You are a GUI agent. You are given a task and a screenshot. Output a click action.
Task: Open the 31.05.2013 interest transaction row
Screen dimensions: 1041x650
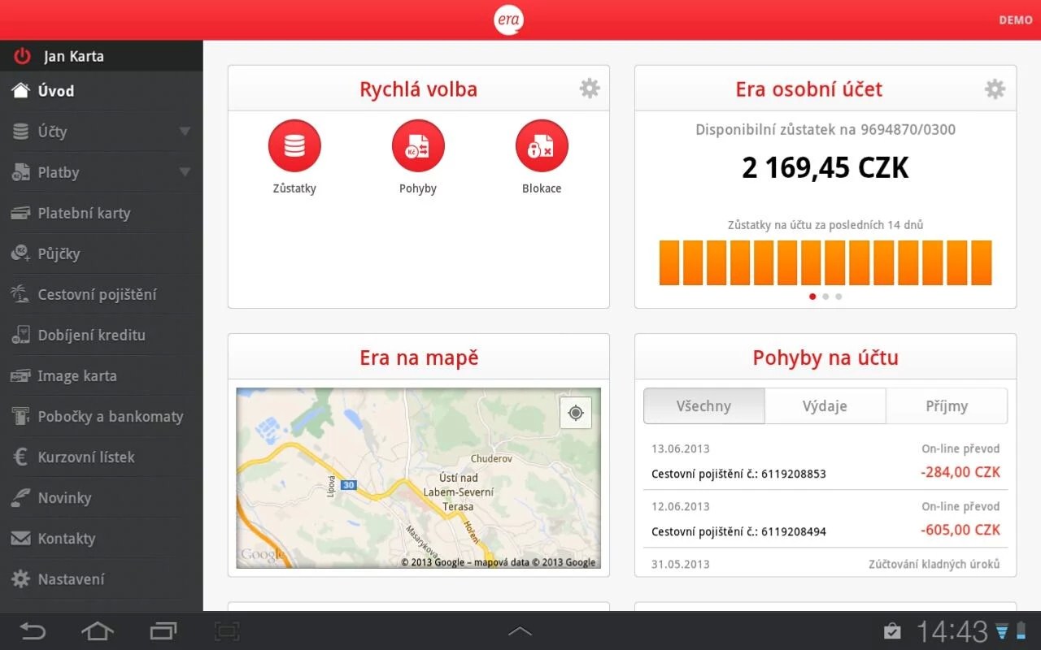pyautogui.click(x=825, y=564)
